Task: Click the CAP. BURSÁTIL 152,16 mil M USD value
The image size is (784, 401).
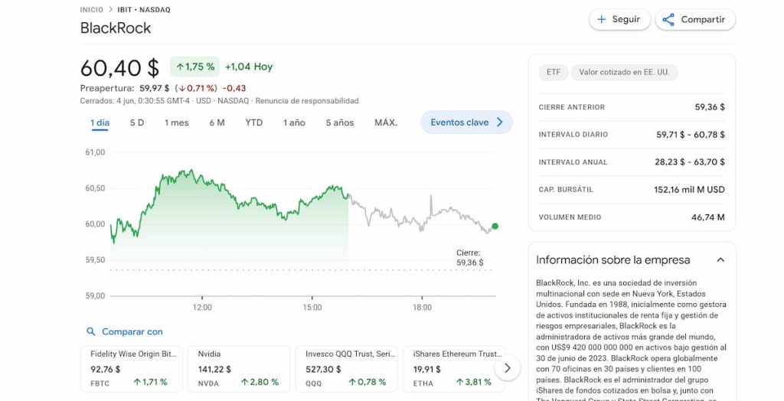Action: coord(689,190)
